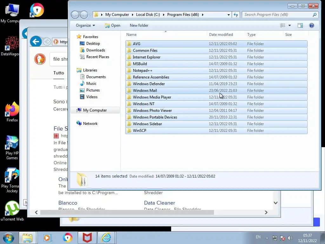Open Explorer help icon
Screen dimensions: 325x244
click(x=312, y=25)
